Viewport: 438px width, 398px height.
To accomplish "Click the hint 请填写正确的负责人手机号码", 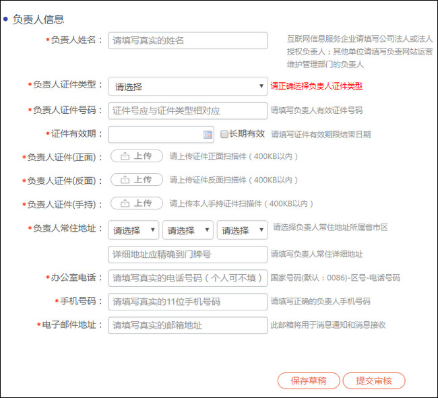I will click(x=320, y=302).
